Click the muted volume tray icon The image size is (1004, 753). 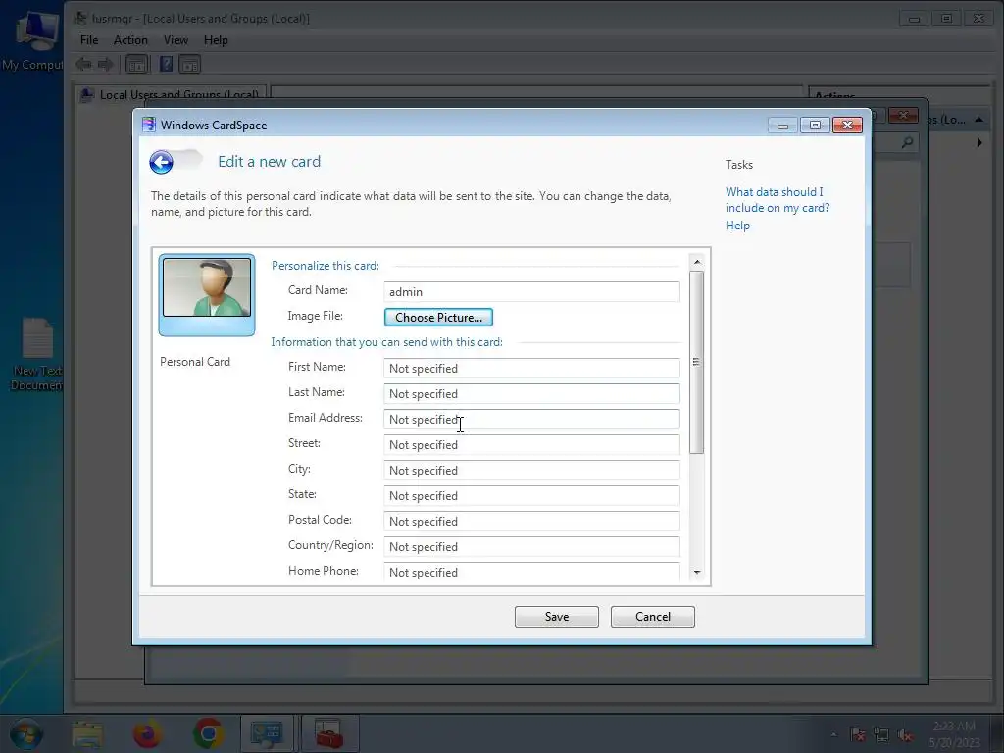[905, 734]
